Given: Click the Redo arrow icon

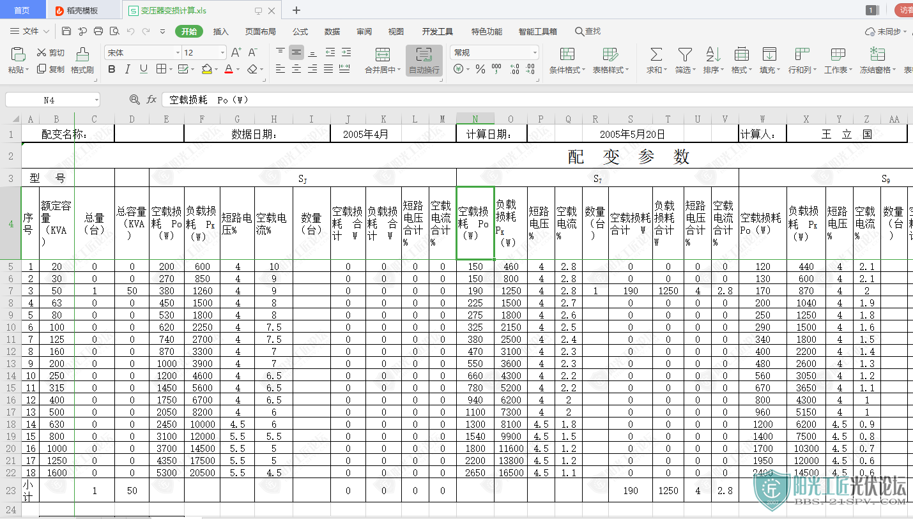Looking at the screenshot, I should click(x=146, y=31).
